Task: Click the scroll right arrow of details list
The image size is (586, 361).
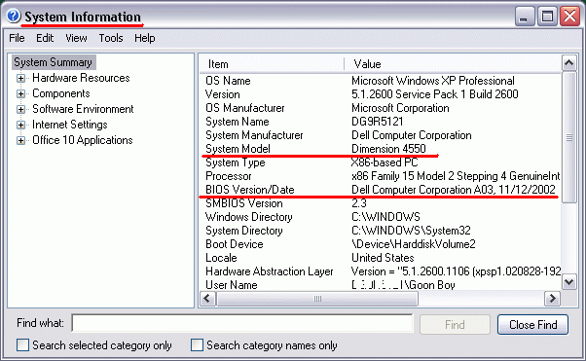Action: (x=552, y=299)
